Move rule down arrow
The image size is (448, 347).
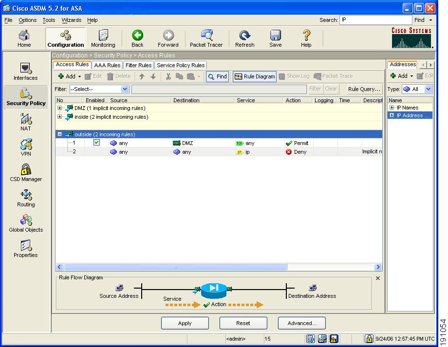[153, 76]
